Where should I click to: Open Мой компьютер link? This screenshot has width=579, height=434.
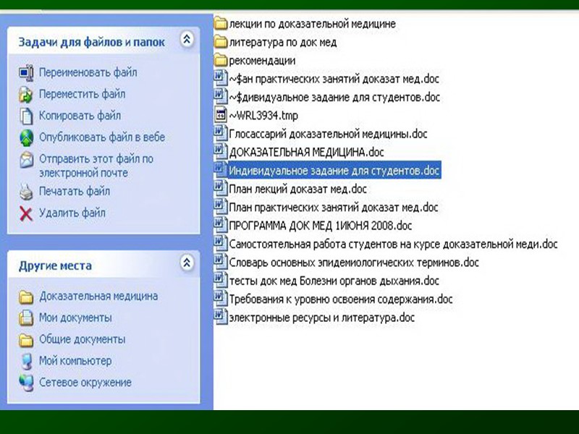pos(75,361)
